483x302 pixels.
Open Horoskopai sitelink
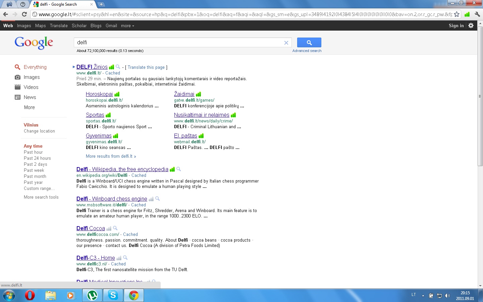pos(99,94)
